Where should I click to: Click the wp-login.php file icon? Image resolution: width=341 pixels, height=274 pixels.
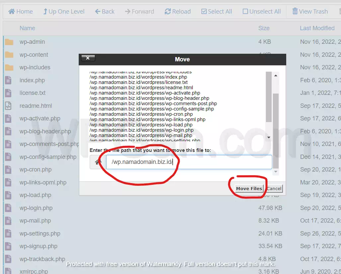pyautogui.click(x=8, y=208)
